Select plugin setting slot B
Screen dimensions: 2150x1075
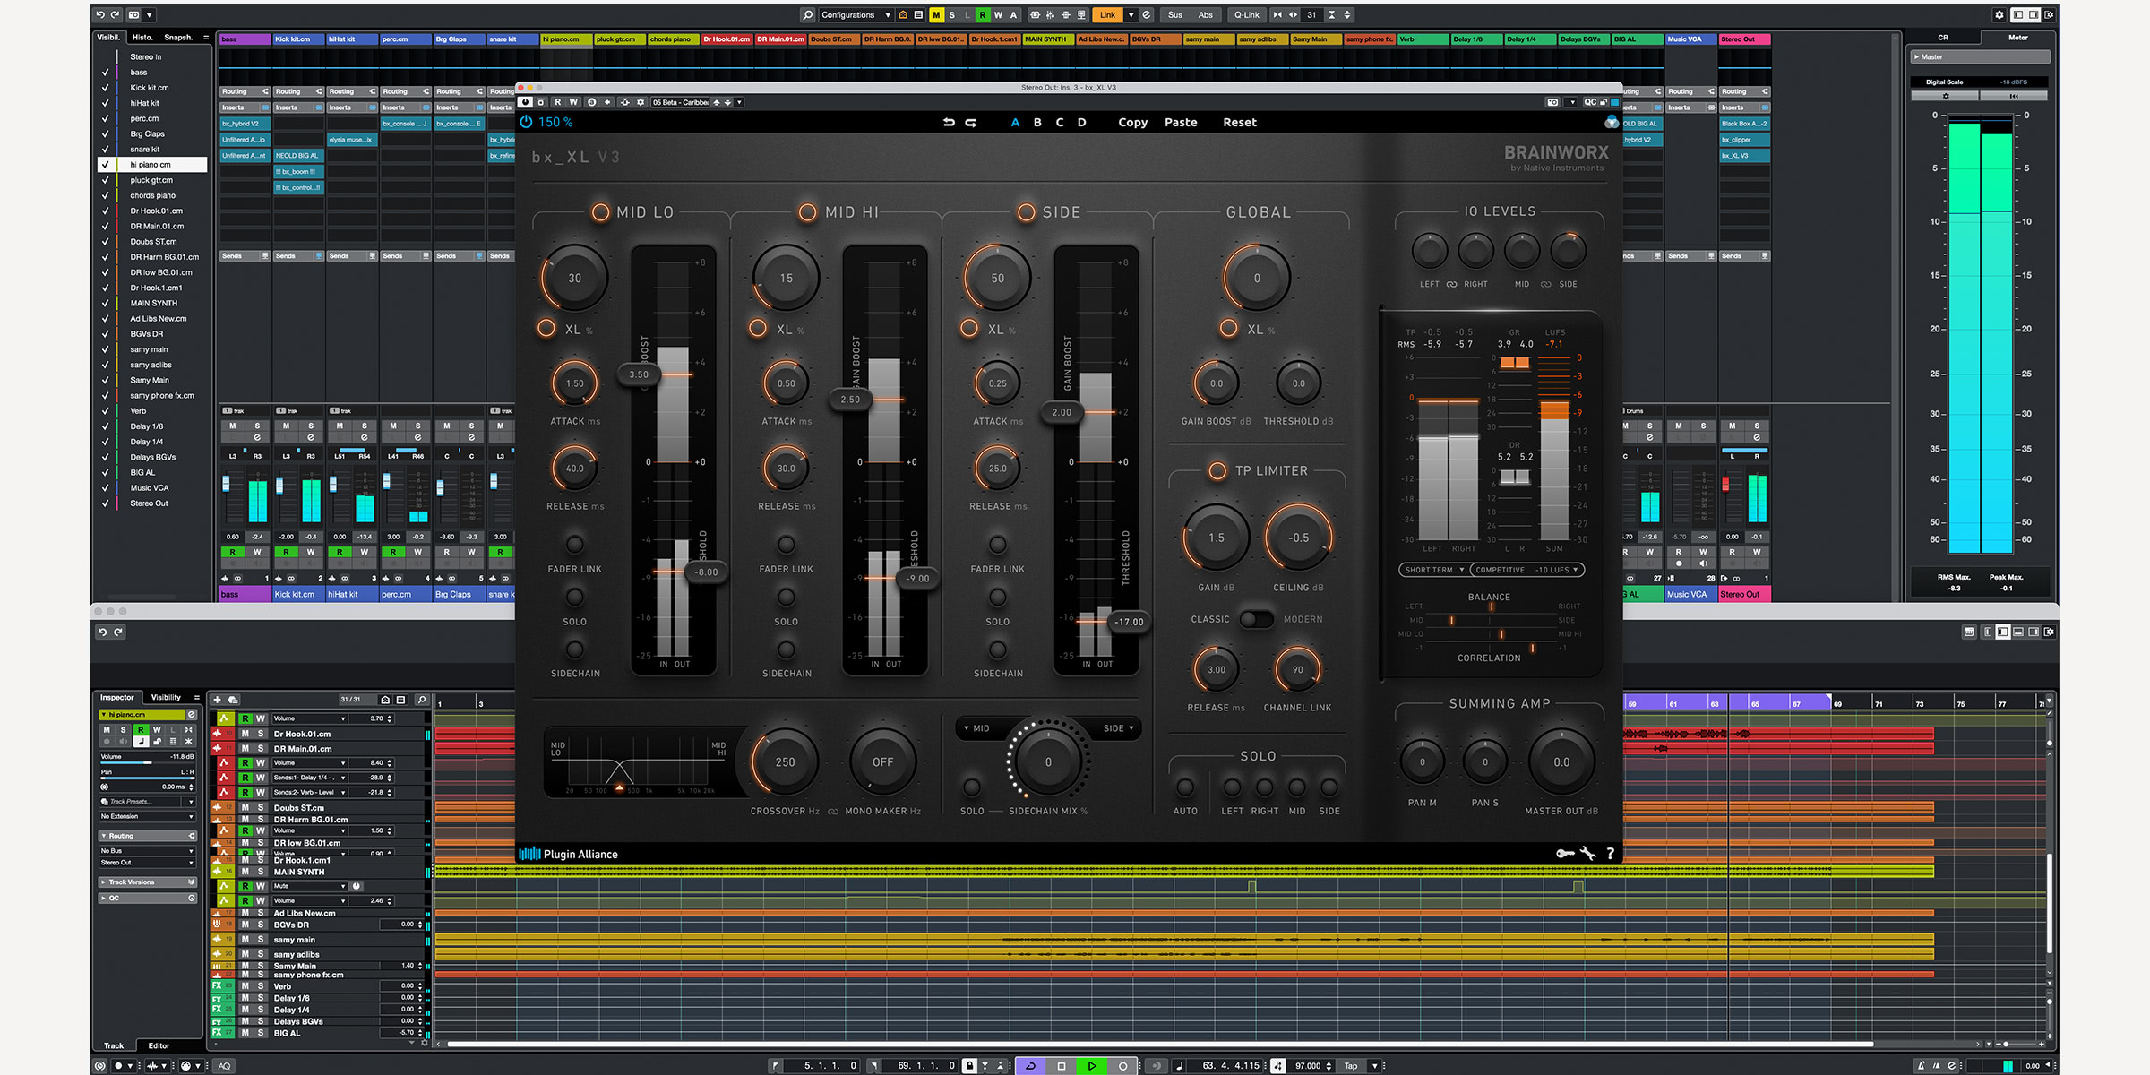click(1037, 123)
